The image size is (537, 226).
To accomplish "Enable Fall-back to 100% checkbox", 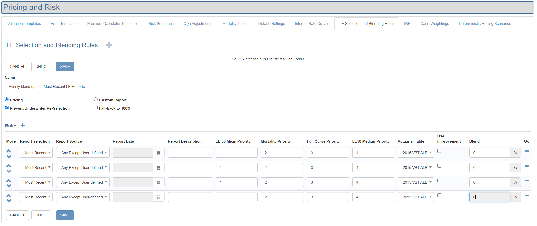I will (96, 108).
